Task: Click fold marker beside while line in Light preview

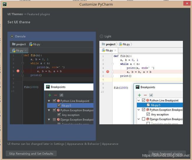Action: [x=113, y=64]
